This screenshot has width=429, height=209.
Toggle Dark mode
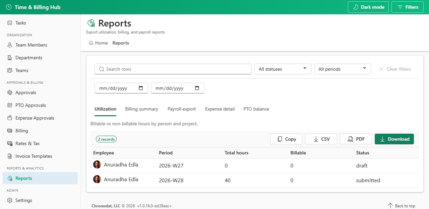368,7
